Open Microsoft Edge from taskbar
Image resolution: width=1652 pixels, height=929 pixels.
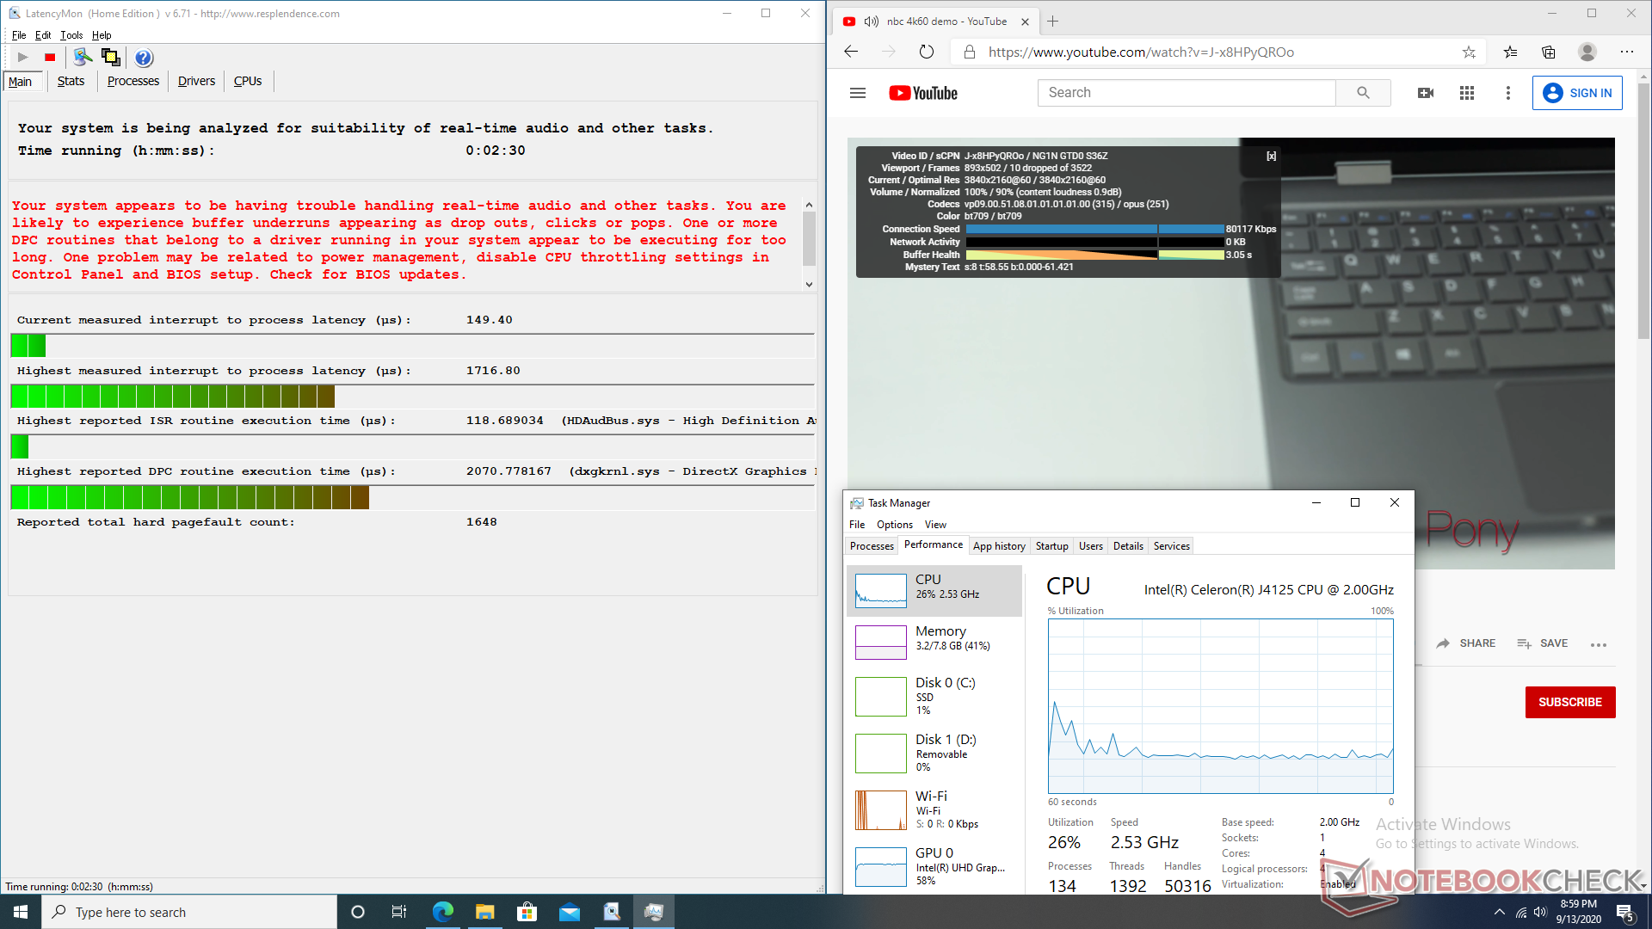[x=443, y=912]
